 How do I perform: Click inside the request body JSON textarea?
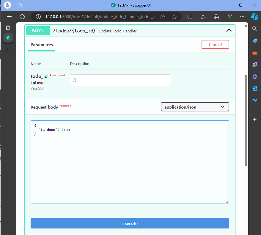click(130, 162)
